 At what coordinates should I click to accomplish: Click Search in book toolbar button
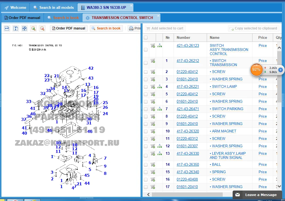pyautogui.click(x=106, y=28)
